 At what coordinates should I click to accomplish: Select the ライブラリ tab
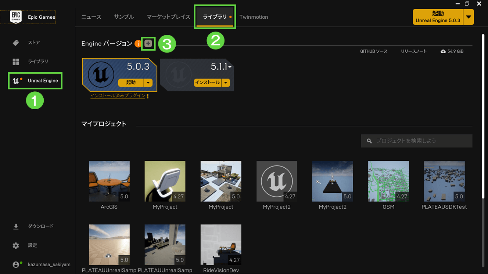(215, 17)
